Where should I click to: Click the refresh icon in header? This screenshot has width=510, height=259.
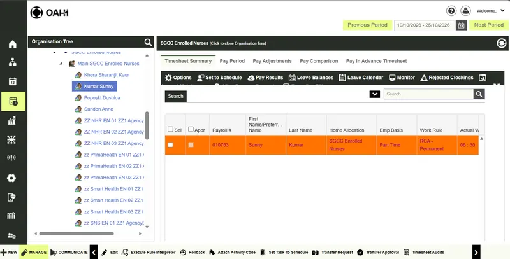501,43
